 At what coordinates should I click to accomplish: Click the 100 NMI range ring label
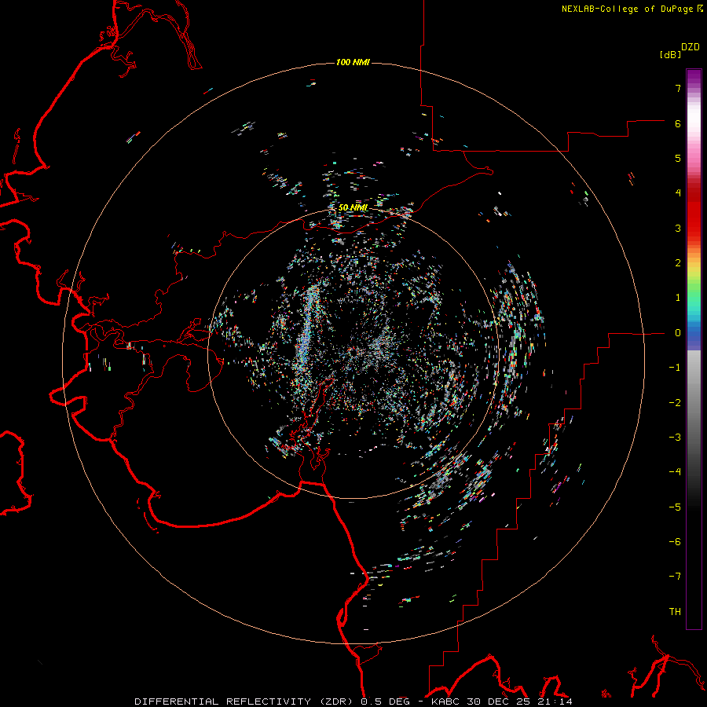click(353, 62)
